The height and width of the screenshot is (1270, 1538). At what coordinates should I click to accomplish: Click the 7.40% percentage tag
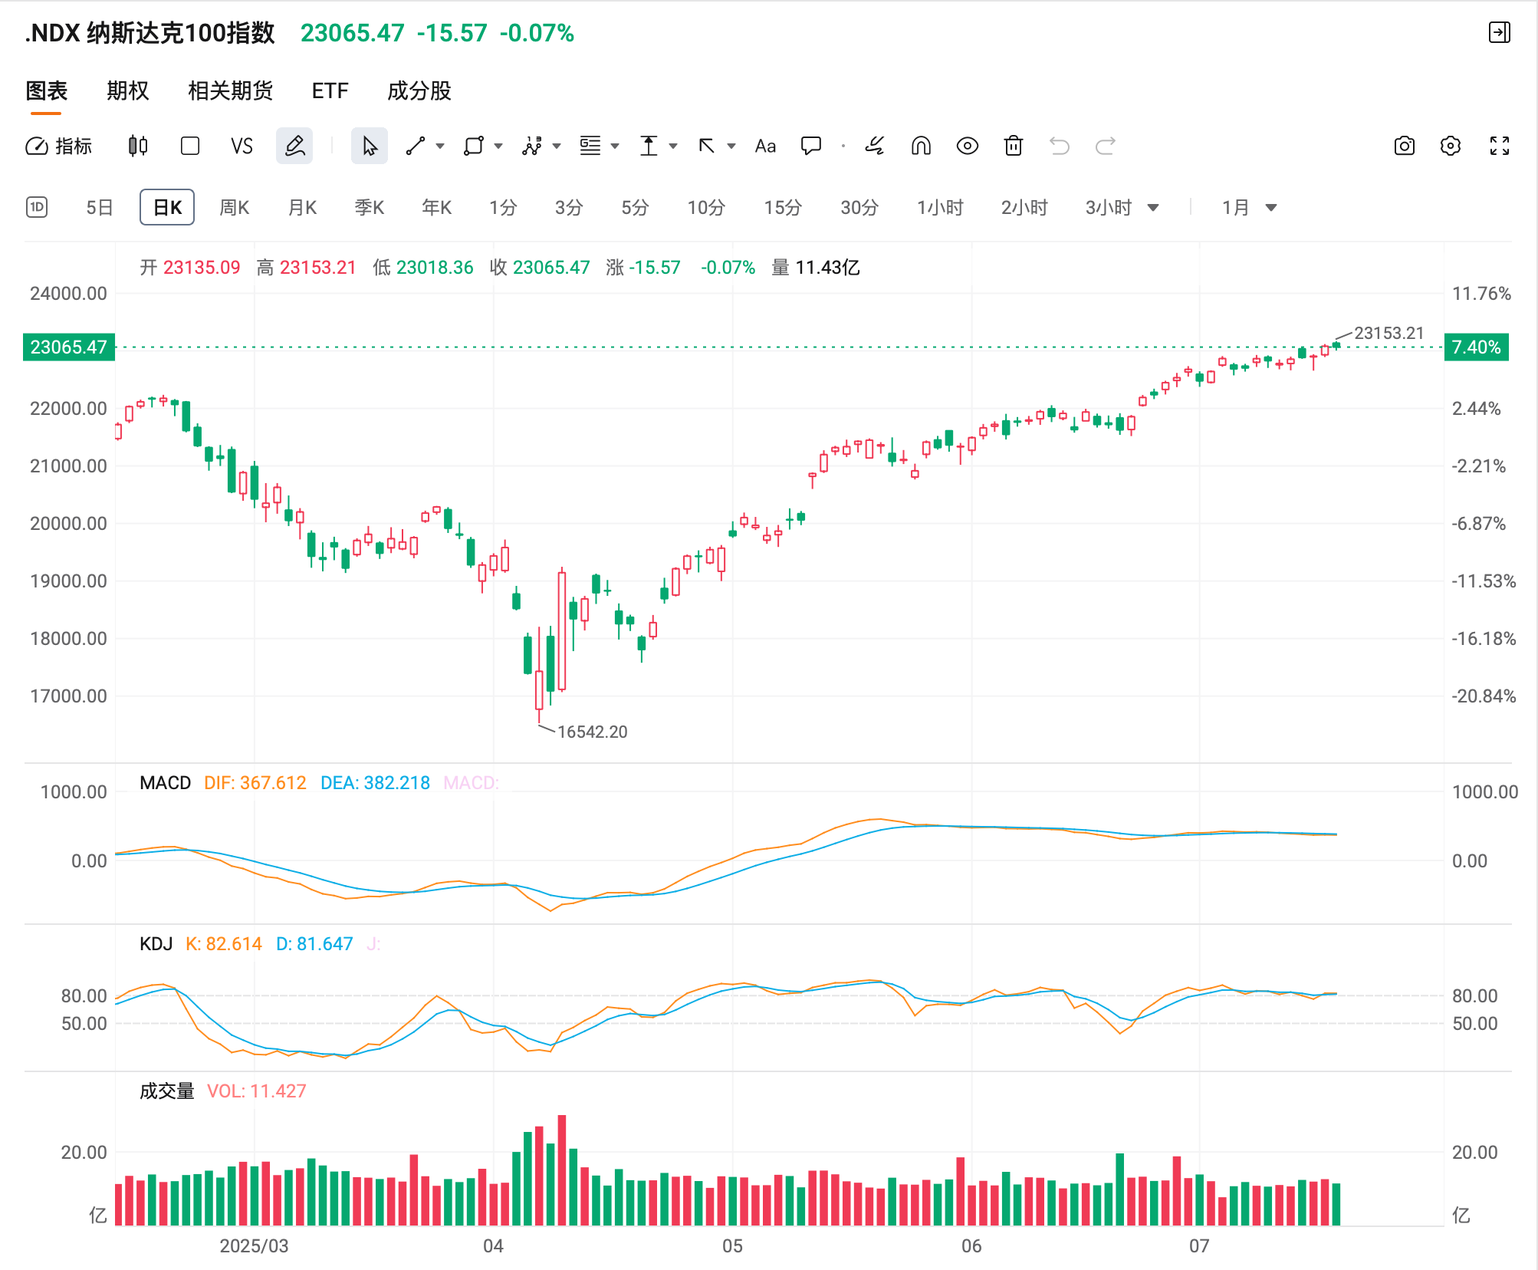(1477, 347)
